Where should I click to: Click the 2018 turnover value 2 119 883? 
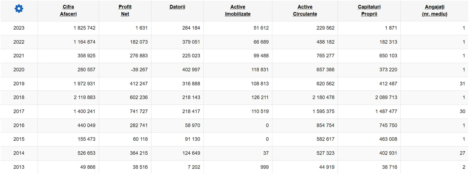(84, 98)
